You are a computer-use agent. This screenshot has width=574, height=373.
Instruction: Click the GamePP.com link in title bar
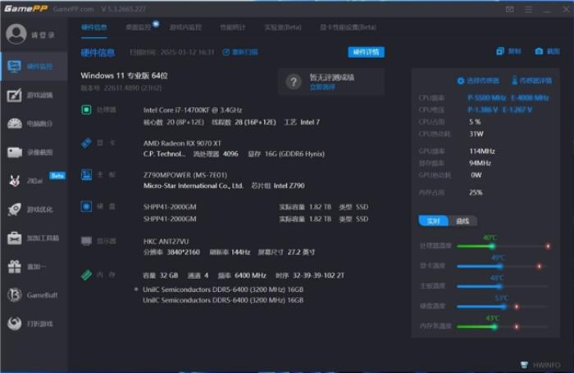(x=73, y=9)
